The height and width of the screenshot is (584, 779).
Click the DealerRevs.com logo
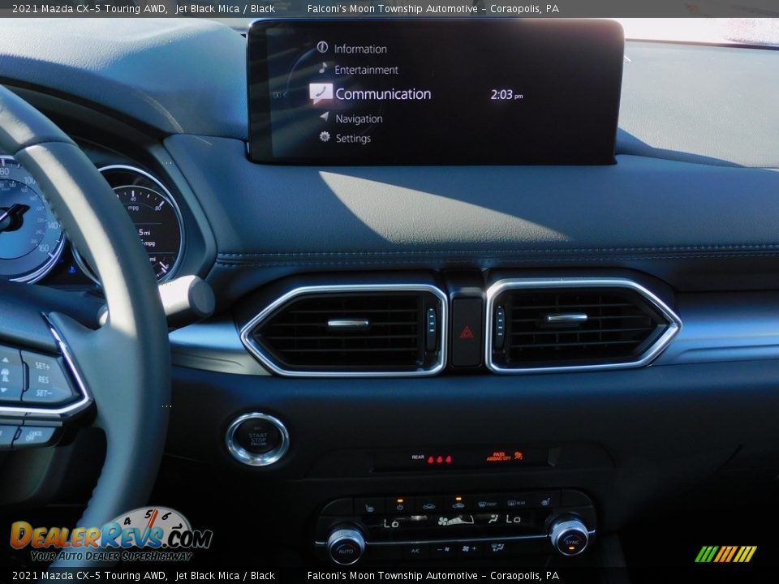[111, 535]
